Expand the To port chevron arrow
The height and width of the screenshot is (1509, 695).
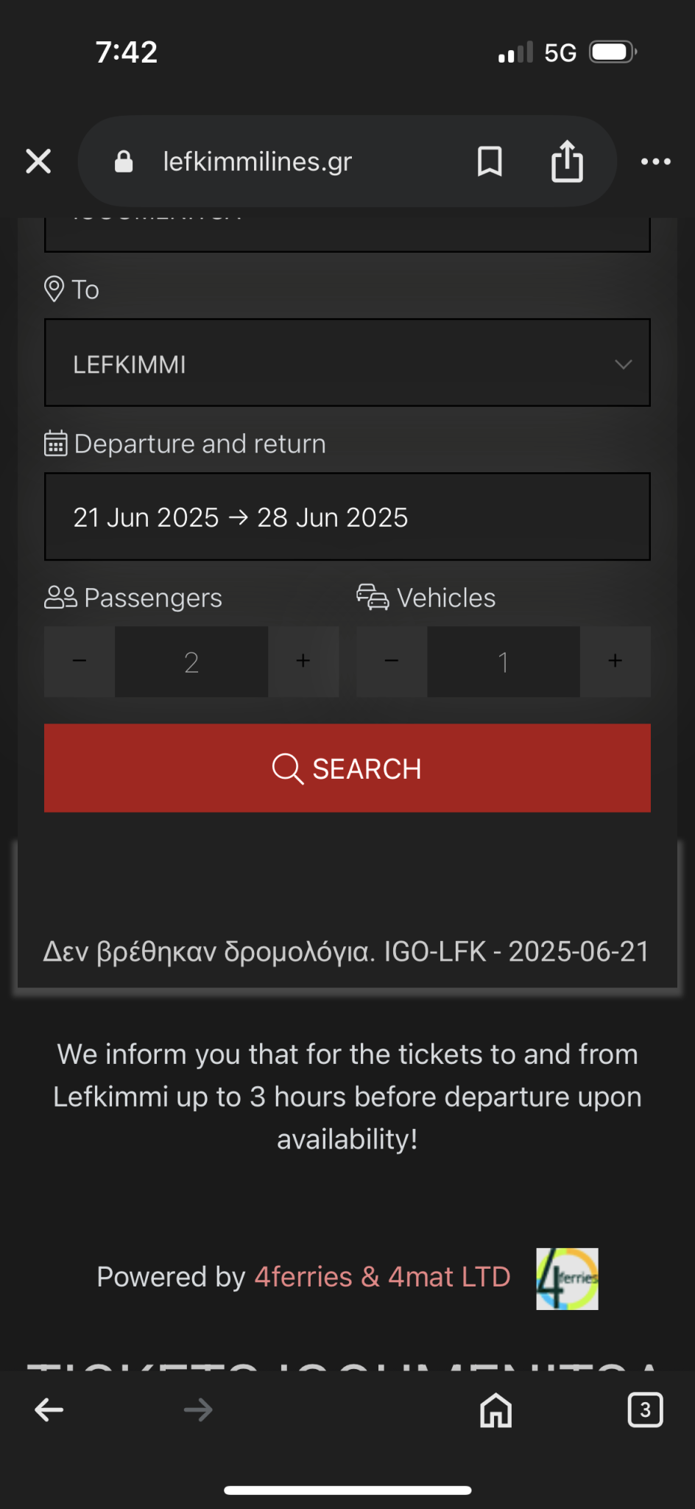623,364
